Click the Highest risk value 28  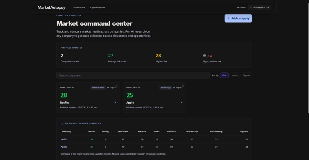coord(158,56)
